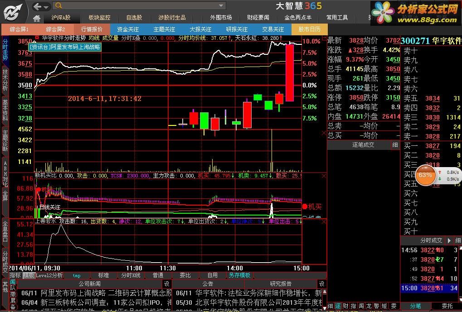
Task: Go to the home page icon
Action: pos(37,18)
